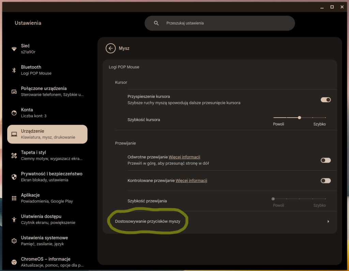Open the Bluetooth settings section
This screenshot has height=271, width=349.
[x=47, y=70]
